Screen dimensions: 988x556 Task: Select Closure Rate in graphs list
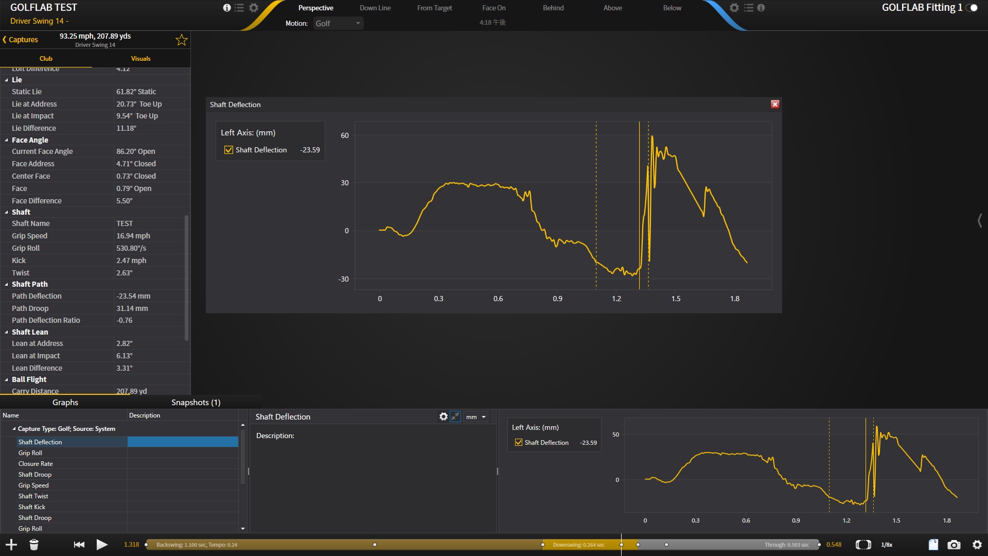coord(36,464)
